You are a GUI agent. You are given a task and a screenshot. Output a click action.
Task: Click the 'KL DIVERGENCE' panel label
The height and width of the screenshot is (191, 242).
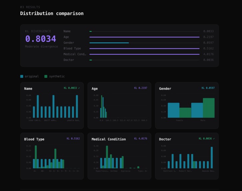coord(38,31)
